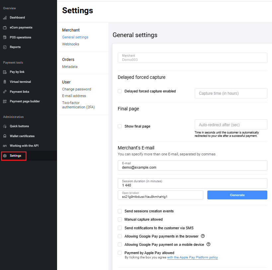The height and width of the screenshot is (270, 272).
Task: Open Payment page builder grid icon
Action: tap(5, 101)
